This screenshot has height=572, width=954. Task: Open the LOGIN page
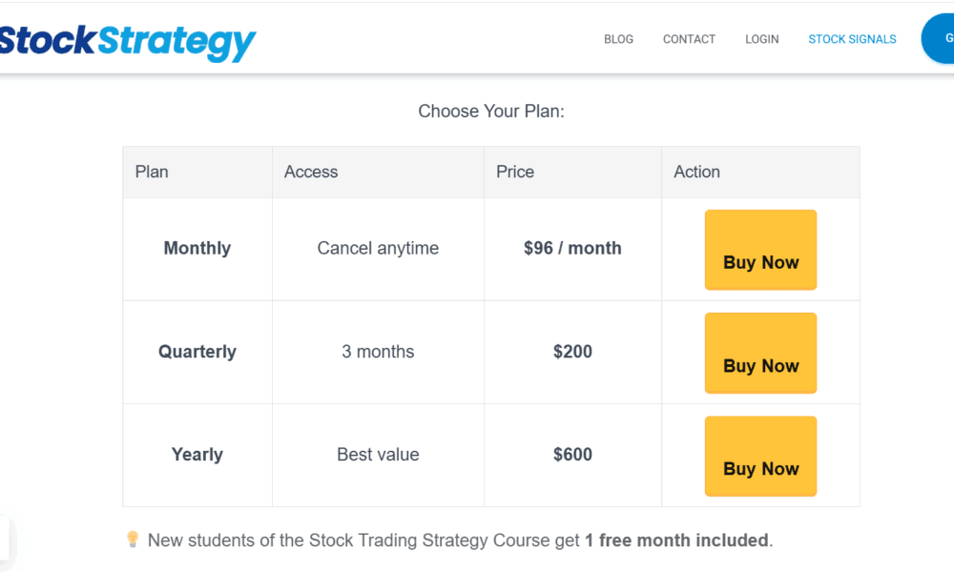(x=761, y=39)
